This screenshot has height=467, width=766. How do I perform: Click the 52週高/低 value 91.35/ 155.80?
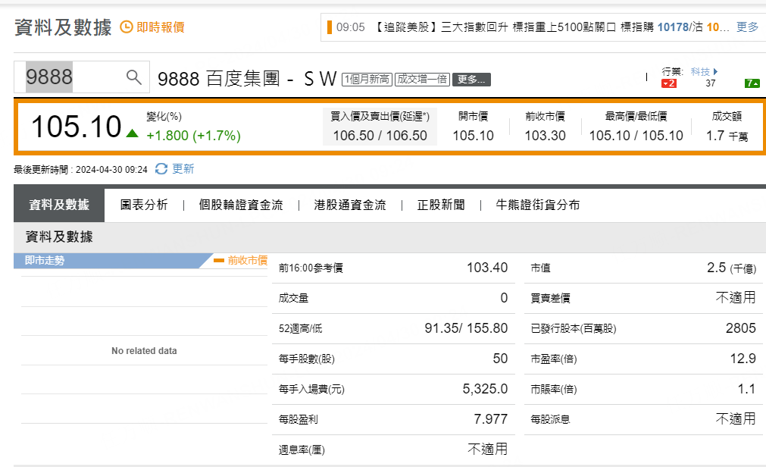tap(466, 328)
